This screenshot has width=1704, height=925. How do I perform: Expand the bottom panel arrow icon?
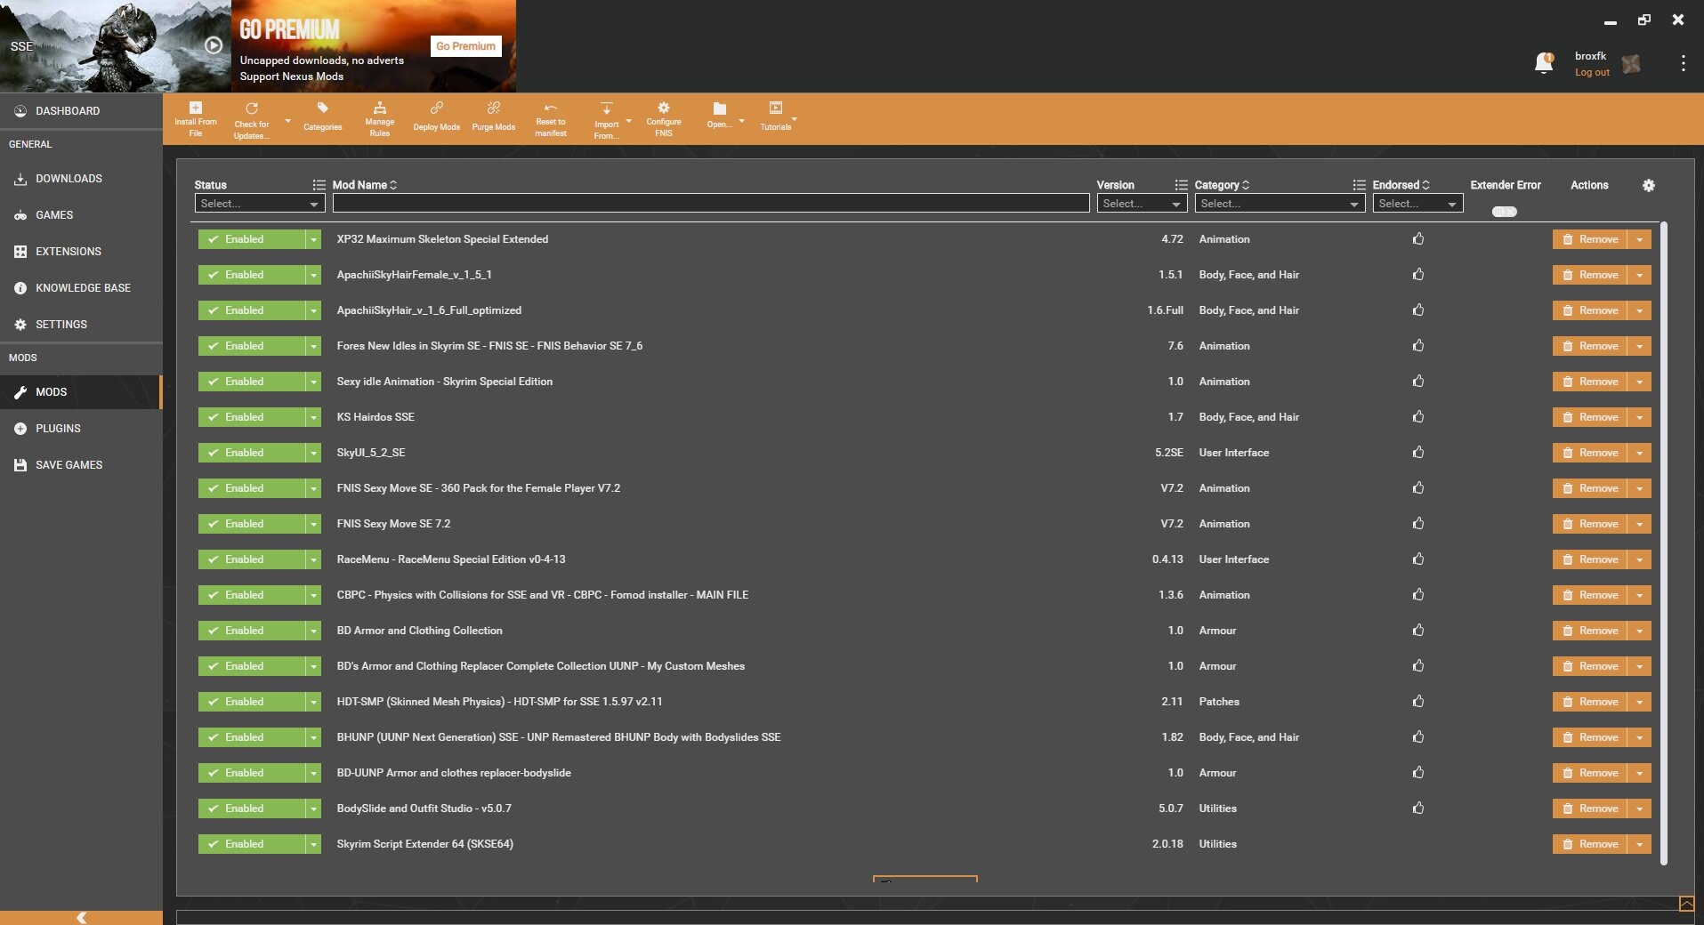coord(1686,904)
